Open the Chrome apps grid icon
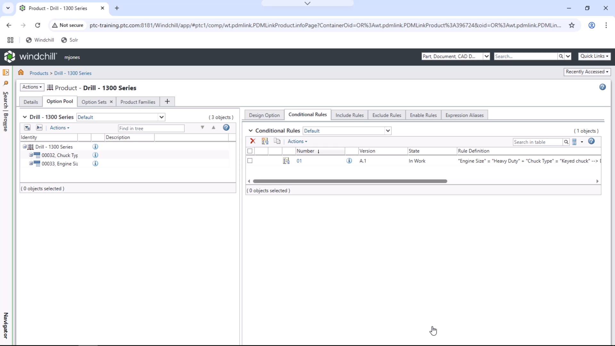615x346 pixels. tap(10, 40)
